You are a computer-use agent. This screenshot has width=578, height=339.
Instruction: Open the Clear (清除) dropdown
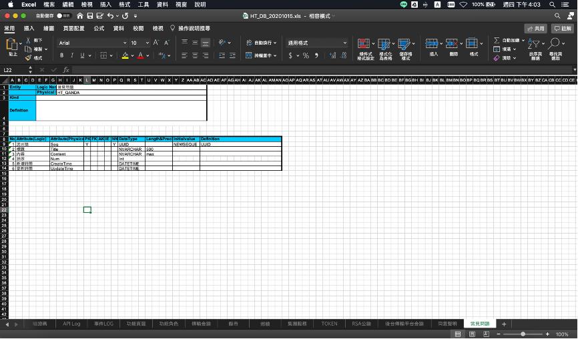pos(505,58)
